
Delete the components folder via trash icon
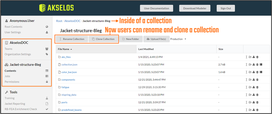pos(257,80)
